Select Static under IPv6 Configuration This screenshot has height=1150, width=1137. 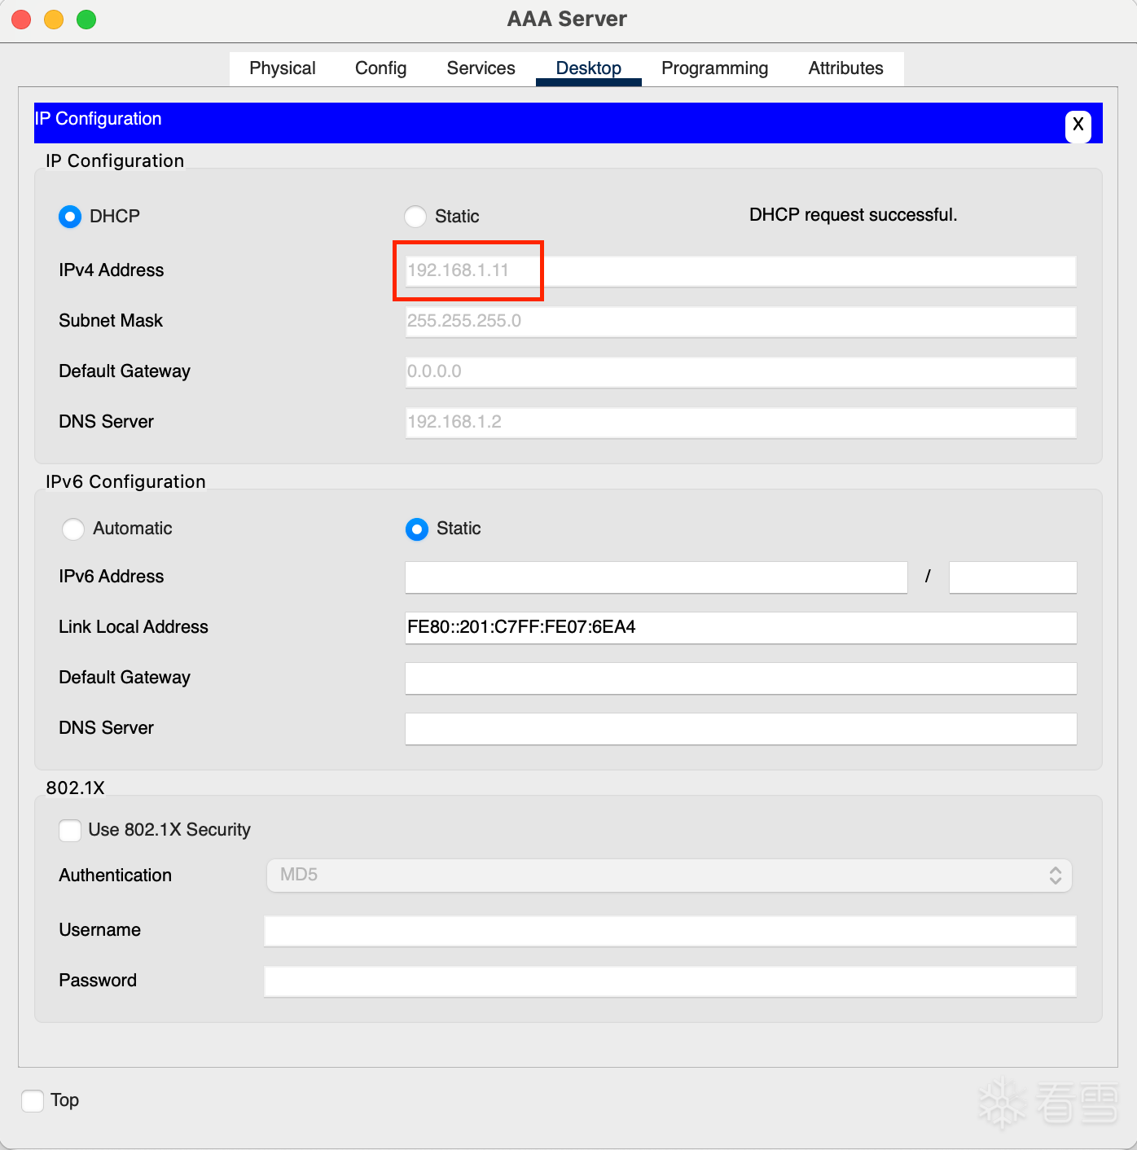coord(417,529)
